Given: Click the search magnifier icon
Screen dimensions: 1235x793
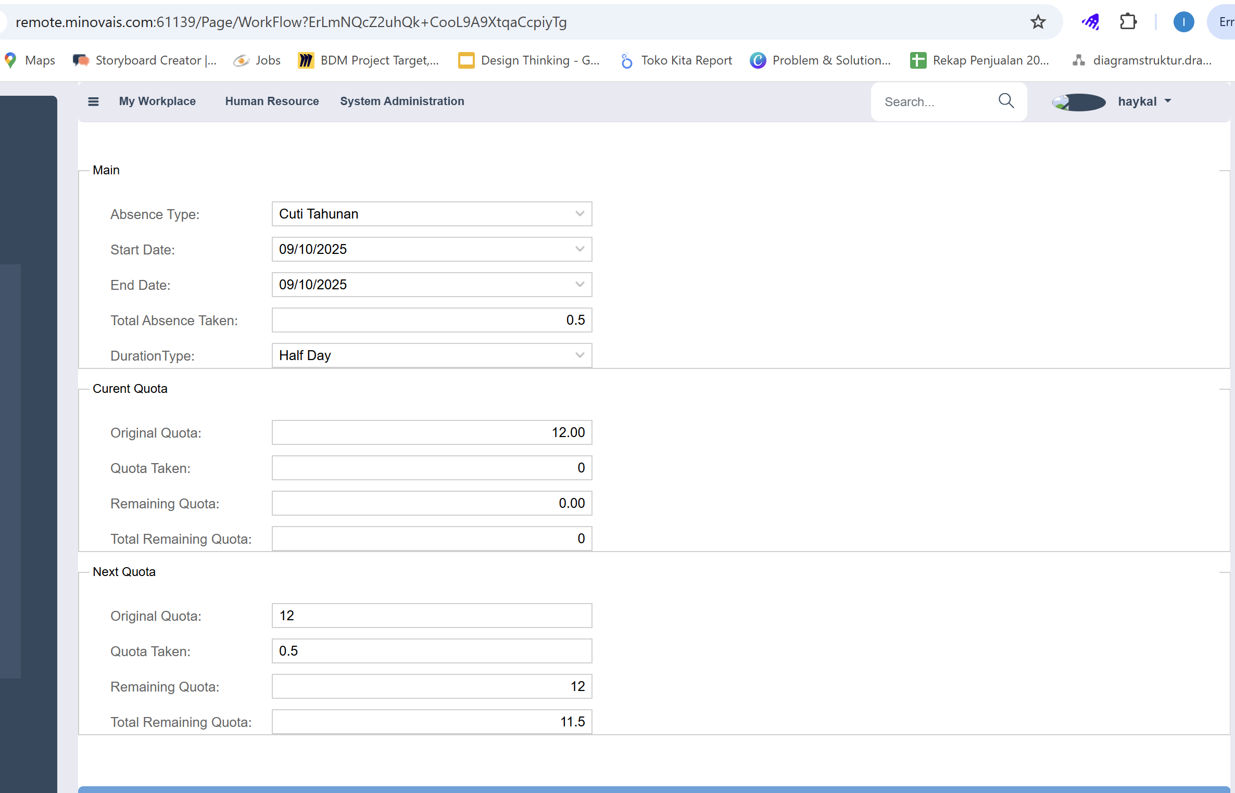Looking at the screenshot, I should pos(1006,101).
